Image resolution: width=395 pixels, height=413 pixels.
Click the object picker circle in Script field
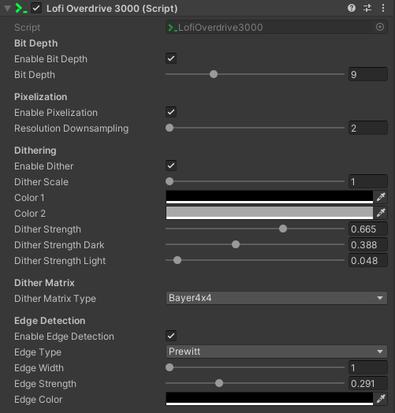point(380,27)
